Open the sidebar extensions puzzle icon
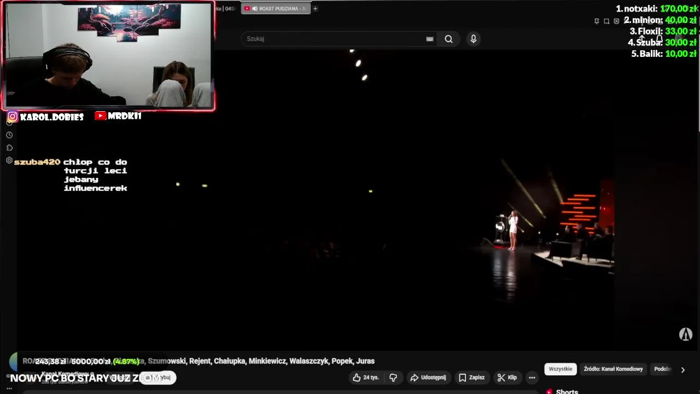The width and height of the screenshot is (700, 394). click(9, 148)
